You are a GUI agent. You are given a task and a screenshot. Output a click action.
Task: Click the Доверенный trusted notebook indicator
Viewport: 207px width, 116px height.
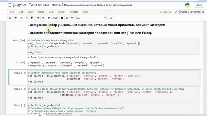tap(166, 12)
